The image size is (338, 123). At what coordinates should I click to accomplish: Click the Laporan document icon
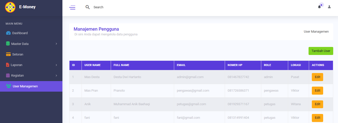[x=8, y=65]
